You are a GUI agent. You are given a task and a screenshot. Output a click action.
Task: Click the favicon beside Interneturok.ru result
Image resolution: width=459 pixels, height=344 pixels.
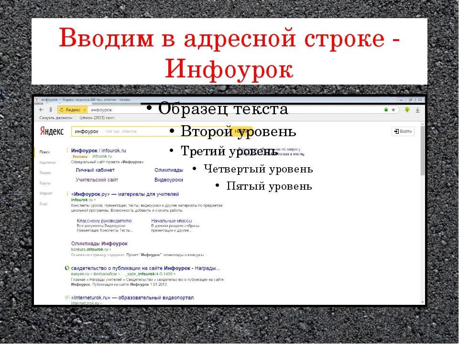coord(67,298)
